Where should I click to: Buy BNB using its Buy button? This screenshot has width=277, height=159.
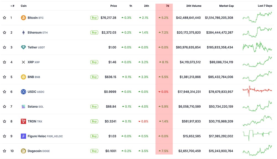[94, 77]
